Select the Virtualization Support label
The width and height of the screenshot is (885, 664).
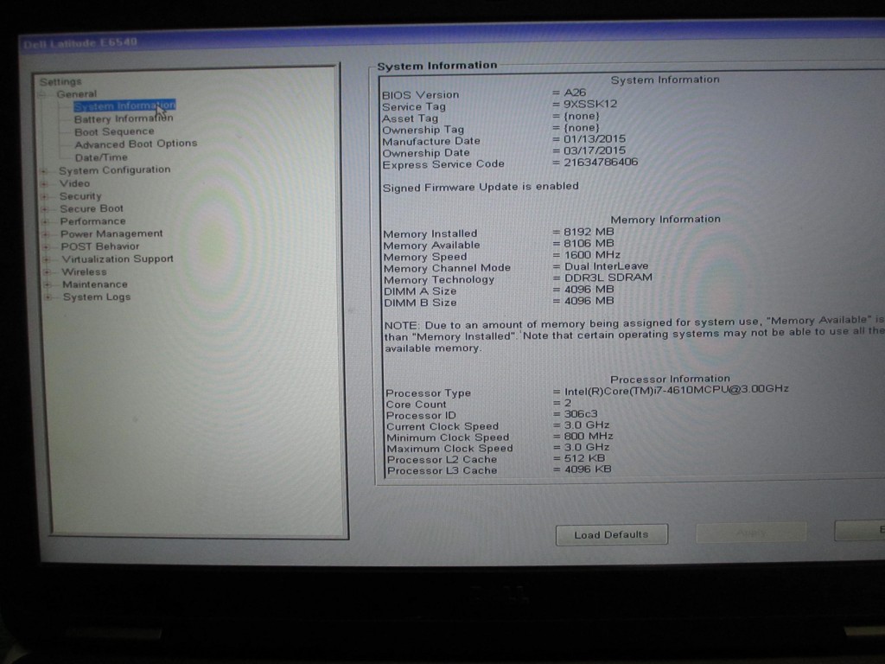(x=118, y=259)
